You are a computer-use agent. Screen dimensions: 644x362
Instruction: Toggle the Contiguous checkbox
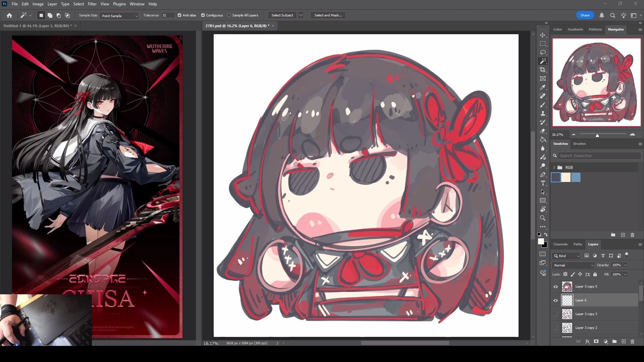click(x=203, y=15)
